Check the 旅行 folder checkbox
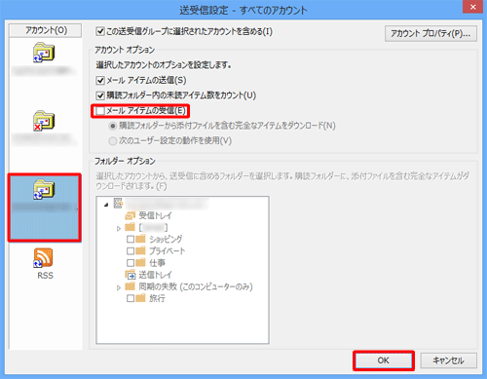The width and height of the screenshot is (487, 379). (x=131, y=298)
